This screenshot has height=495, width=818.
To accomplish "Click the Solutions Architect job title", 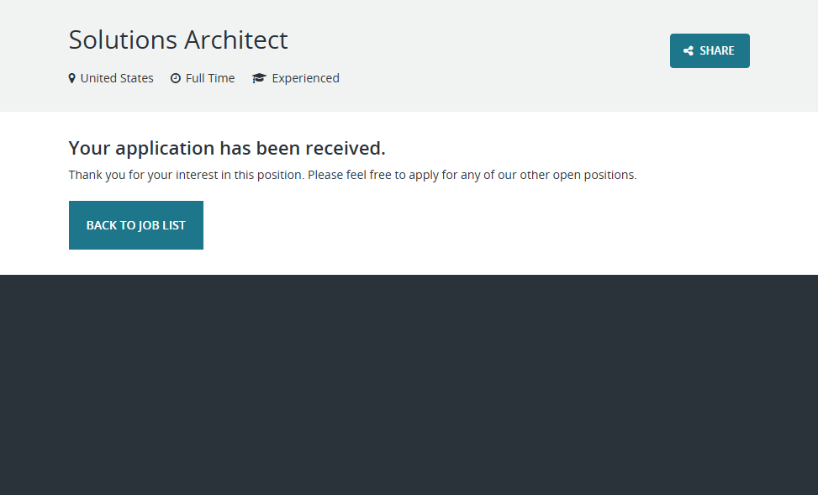I will [x=178, y=39].
